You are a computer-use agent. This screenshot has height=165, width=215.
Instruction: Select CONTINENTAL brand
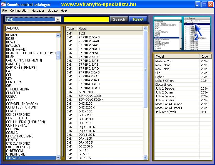(31, 125)
